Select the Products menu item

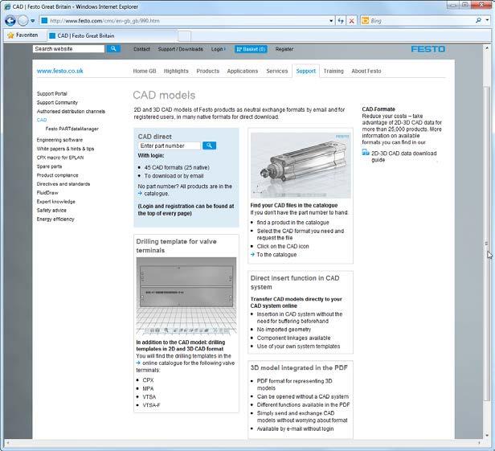(x=207, y=71)
